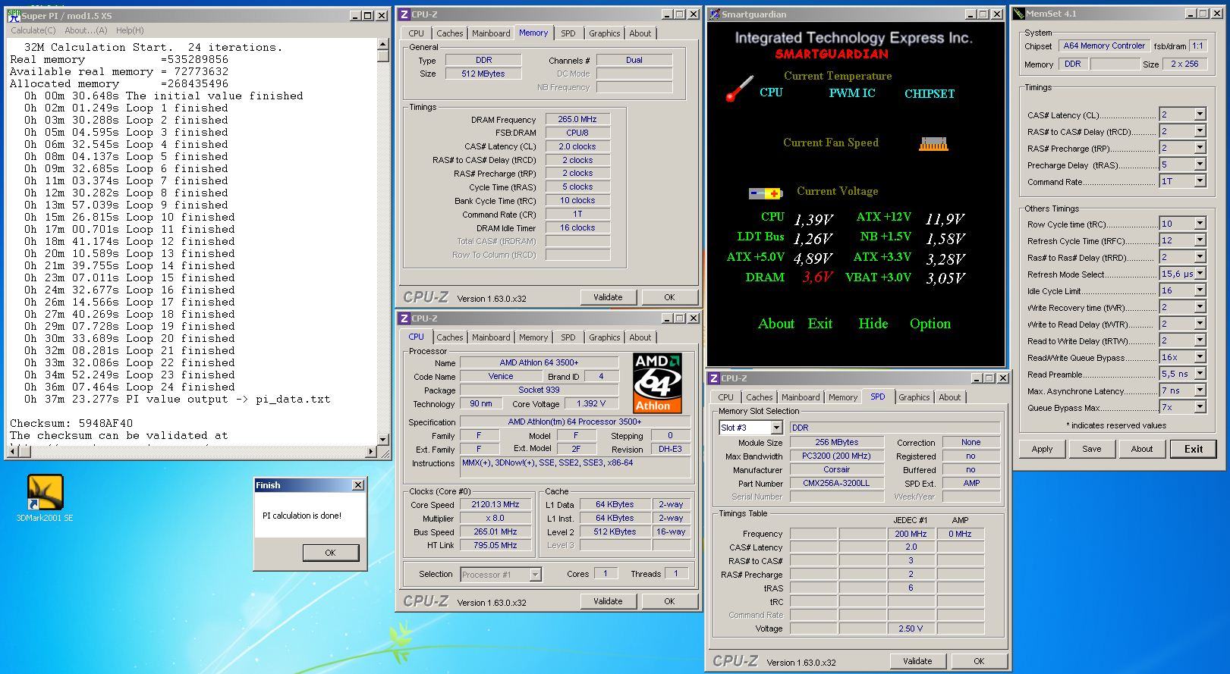Click OK in the Finish dialog

click(330, 553)
